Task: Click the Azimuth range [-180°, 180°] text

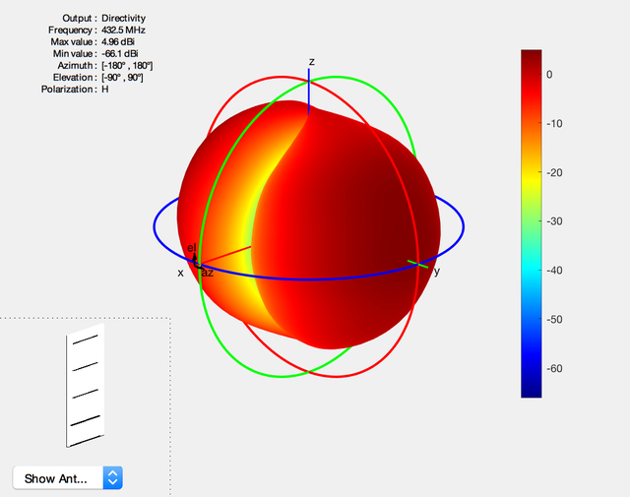Action: point(127,66)
